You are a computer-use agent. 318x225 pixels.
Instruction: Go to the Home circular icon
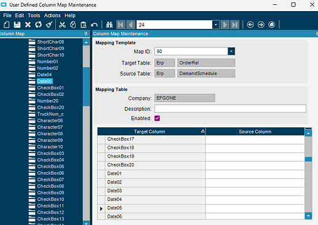272,25
